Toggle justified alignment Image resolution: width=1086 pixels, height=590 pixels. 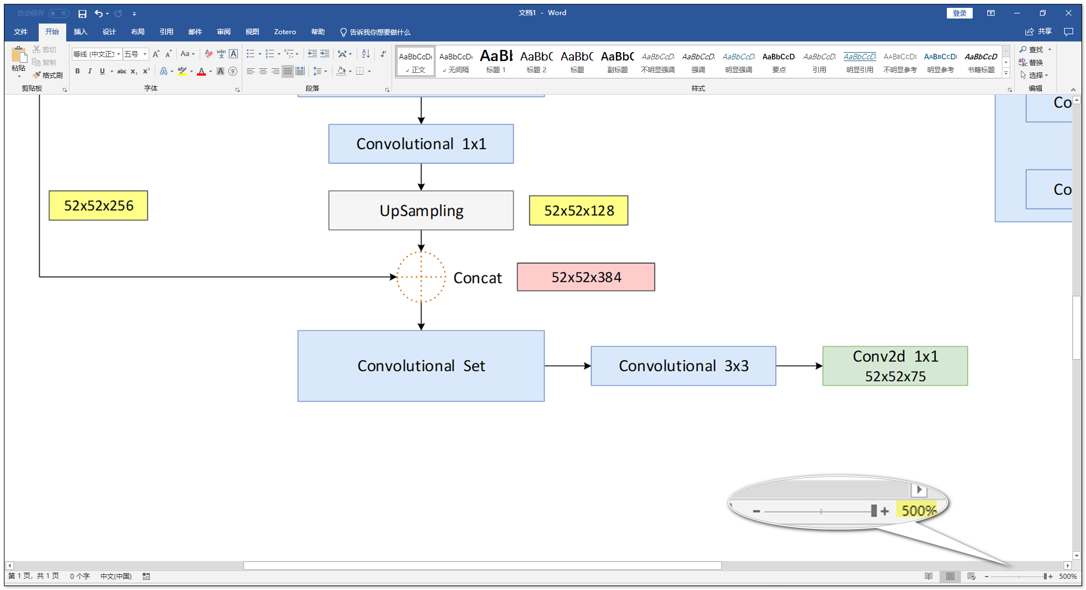(288, 71)
